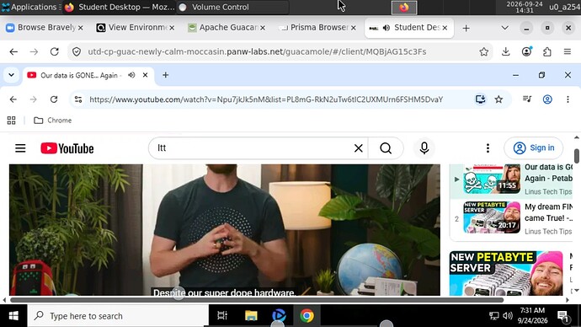This screenshot has height=327, width=581.
Task: Select the View Environment Firefox tab
Action: click(x=136, y=28)
